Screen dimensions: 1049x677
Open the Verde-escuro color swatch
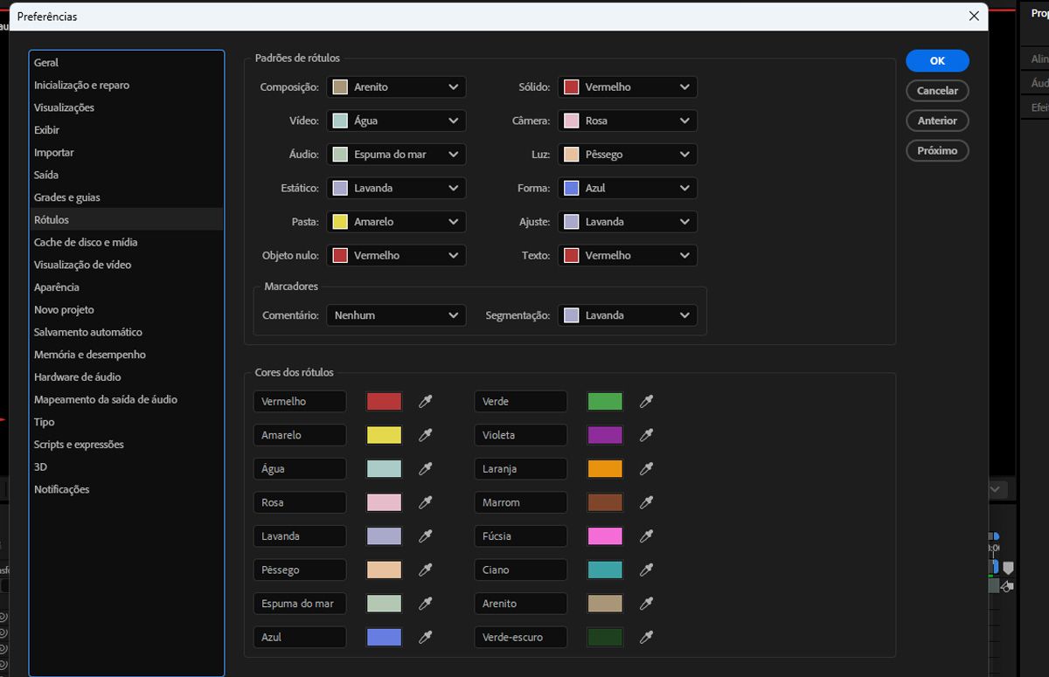[x=605, y=637]
